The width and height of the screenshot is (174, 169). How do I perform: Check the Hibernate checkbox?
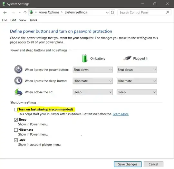pyautogui.click(x=16, y=130)
